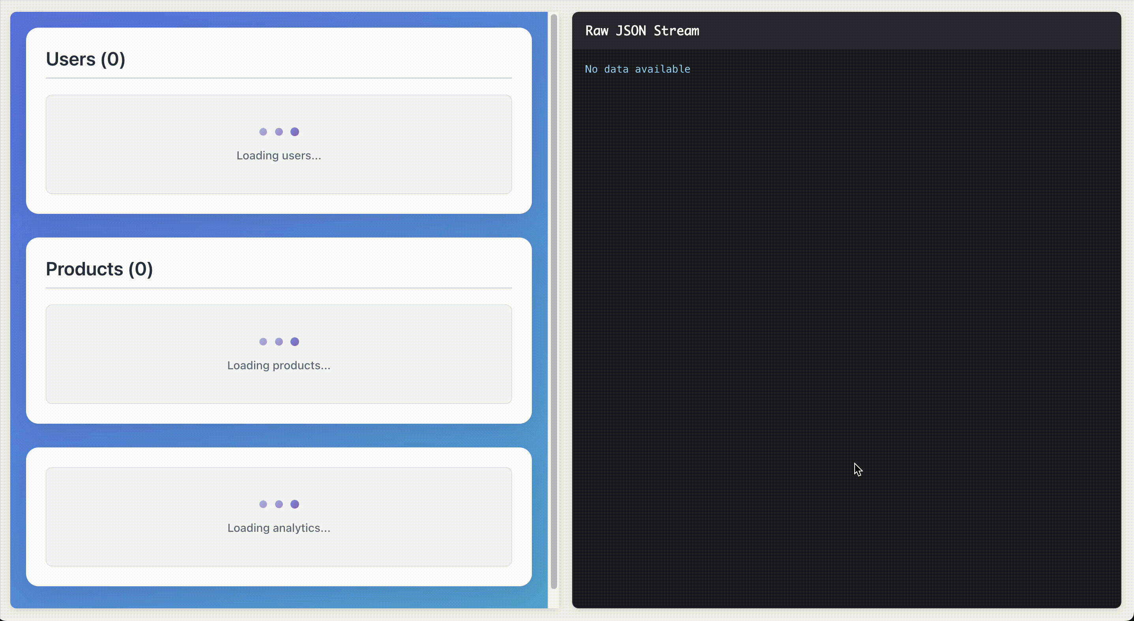
Task: Click divider line under Products heading
Action: pos(279,288)
